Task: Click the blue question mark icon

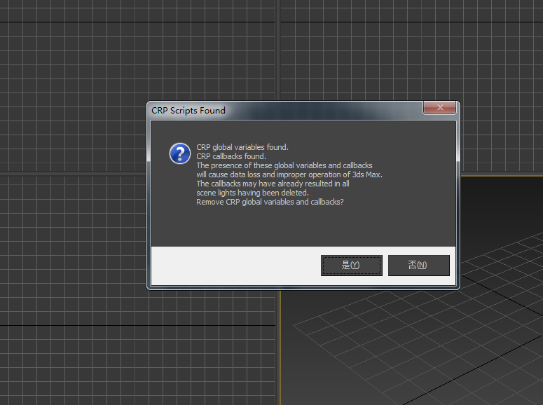Action: click(180, 153)
